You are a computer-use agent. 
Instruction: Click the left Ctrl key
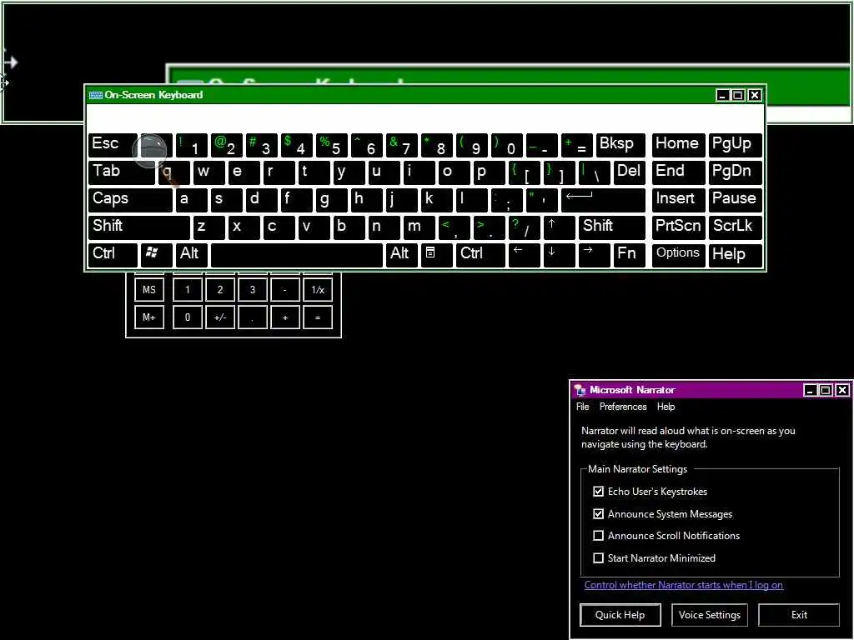(x=113, y=253)
